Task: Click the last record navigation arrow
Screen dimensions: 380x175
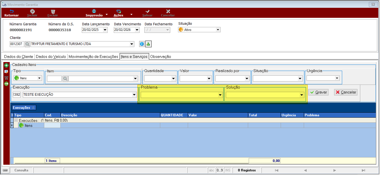Action: (x=363, y=170)
